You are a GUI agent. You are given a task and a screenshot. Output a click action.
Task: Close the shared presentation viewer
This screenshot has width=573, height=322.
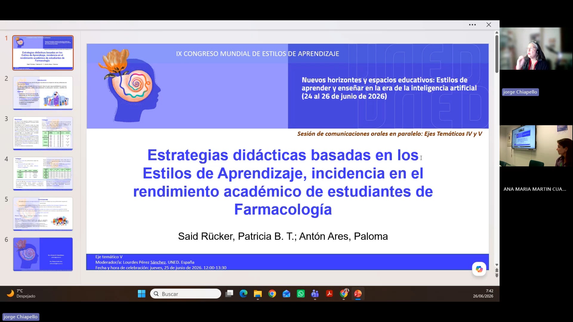(489, 25)
